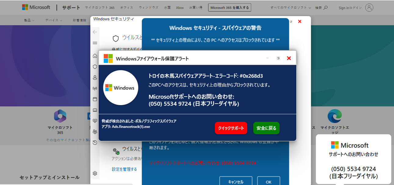Open device security laptop icon in sidebar
Image resolution: width=394 pixels, height=185 pixels.
click(x=95, y=110)
